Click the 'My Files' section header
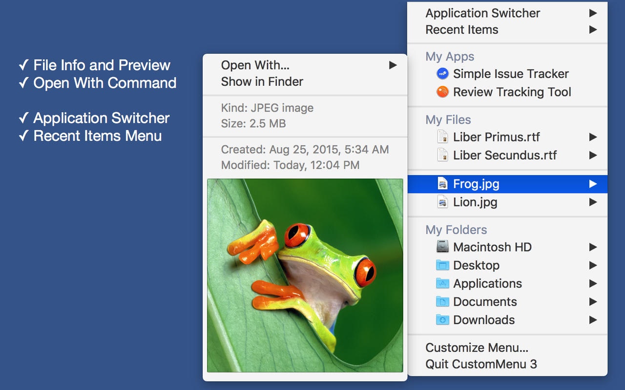 pos(448,119)
